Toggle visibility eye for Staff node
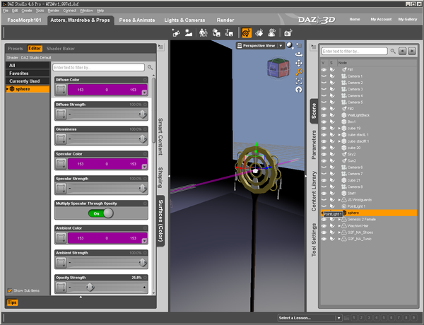Screen dimensions: 424x325 (x=324, y=194)
